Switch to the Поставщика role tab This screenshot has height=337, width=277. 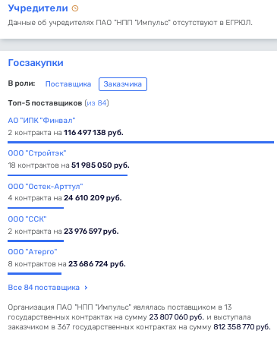[68, 84]
